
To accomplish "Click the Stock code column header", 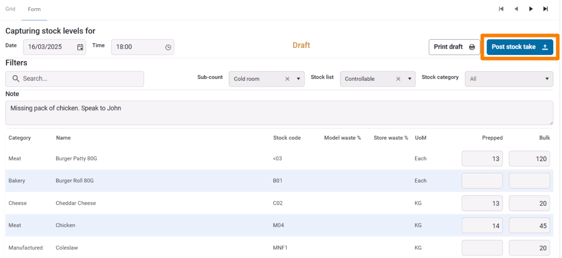I will [x=287, y=138].
